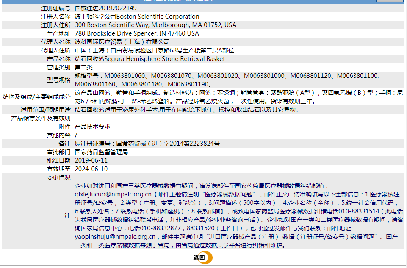
Task: Select registration number 国械注进20192022149
Action: pos(105,8)
